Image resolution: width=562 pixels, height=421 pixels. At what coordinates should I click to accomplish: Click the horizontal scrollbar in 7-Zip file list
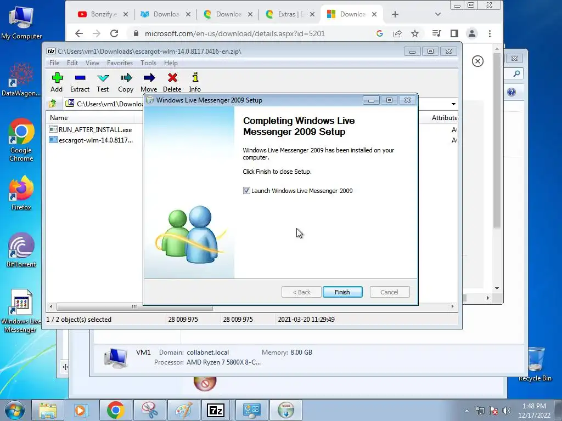(134, 307)
